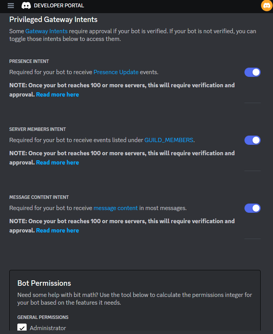Read more under Server Members Intent
273x334 pixels.
(x=57, y=162)
